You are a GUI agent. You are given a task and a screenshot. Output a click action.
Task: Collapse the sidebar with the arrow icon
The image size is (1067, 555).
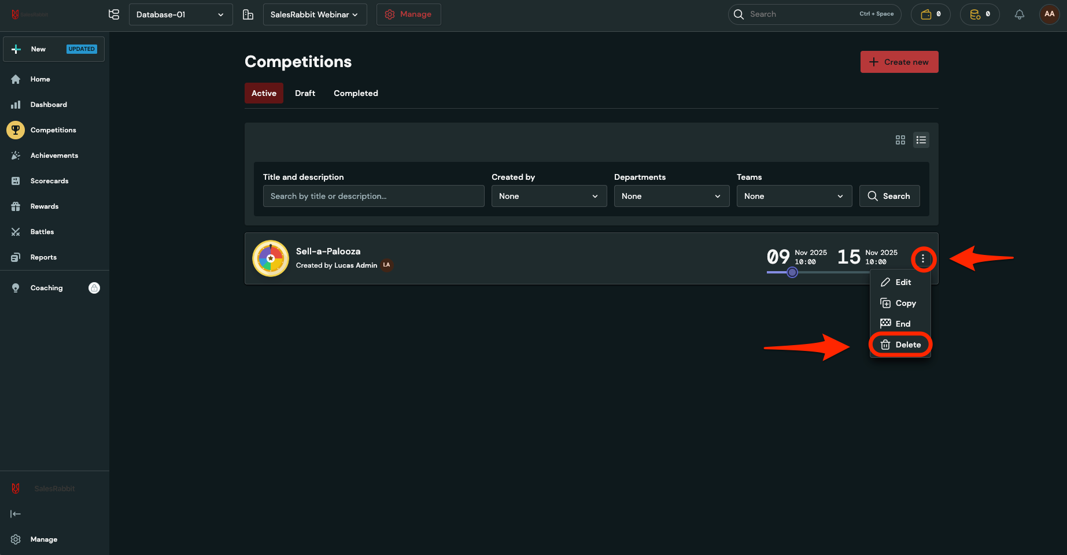coord(16,514)
